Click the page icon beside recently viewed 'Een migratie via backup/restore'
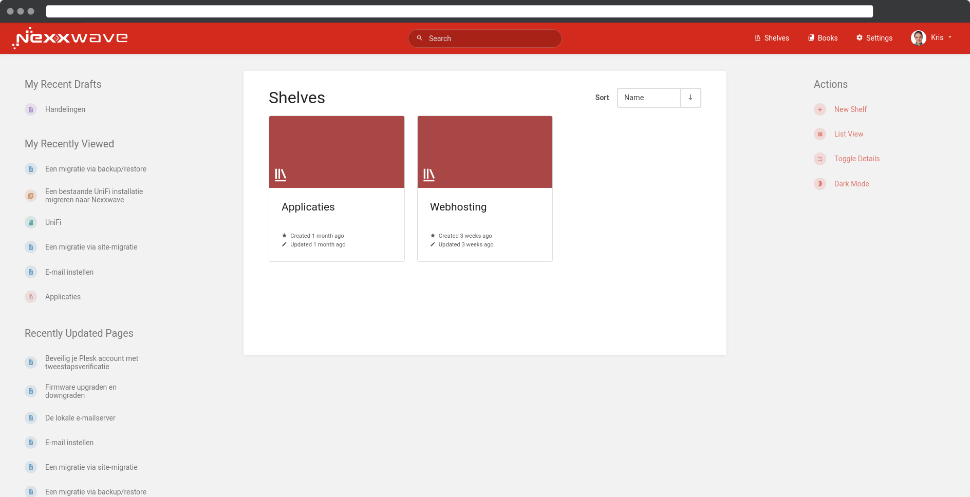 tap(31, 169)
